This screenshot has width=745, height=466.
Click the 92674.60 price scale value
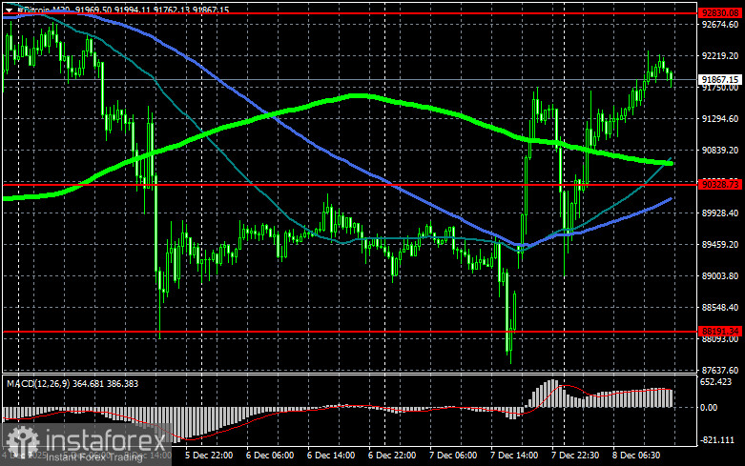[x=720, y=24]
